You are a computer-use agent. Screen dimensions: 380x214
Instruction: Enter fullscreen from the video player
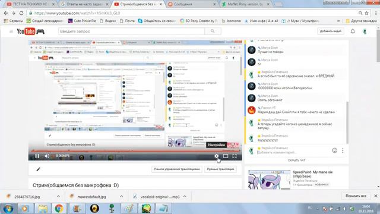click(235, 156)
